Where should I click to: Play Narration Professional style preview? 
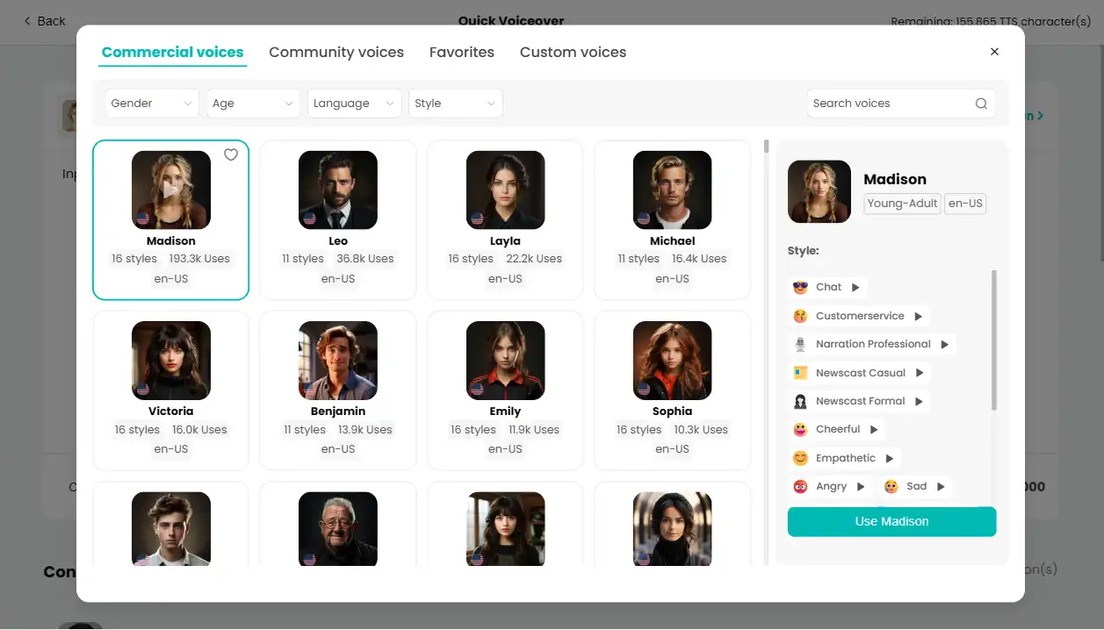tap(944, 345)
